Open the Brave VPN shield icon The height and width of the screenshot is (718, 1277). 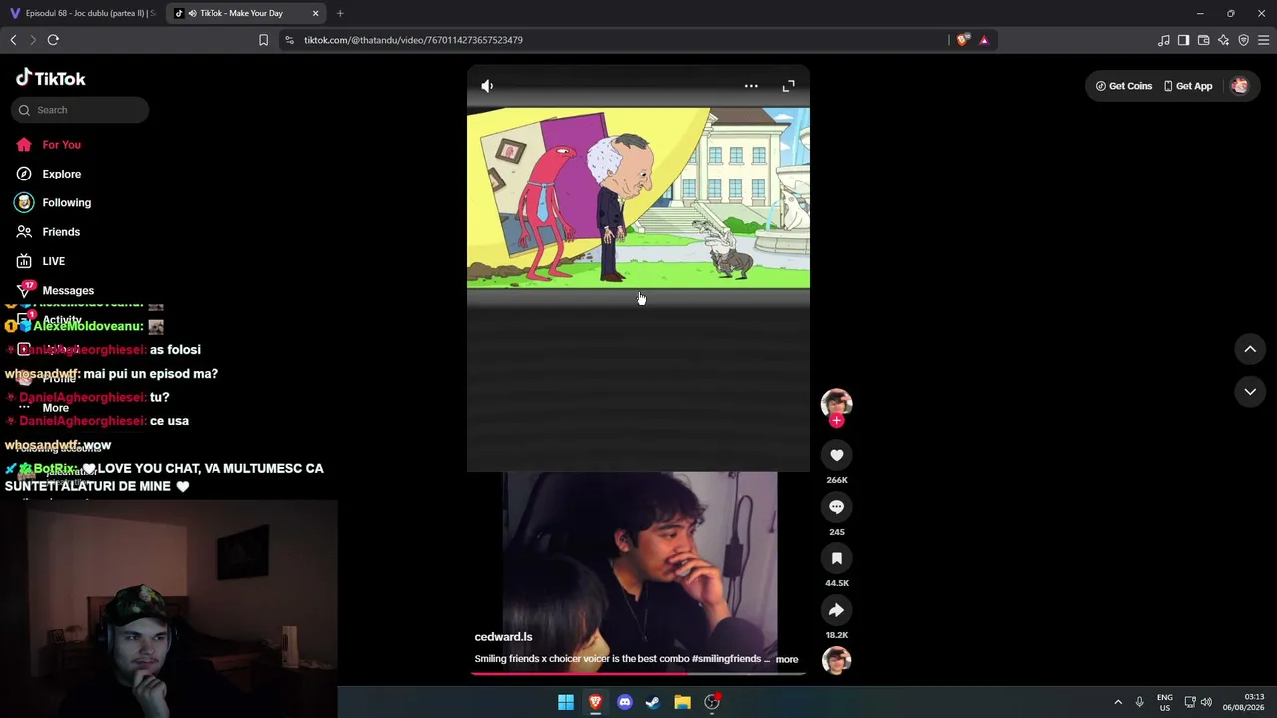1243,40
